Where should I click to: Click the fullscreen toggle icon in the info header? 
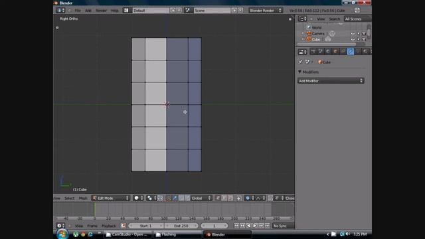pyautogui.click(x=357, y=11)
